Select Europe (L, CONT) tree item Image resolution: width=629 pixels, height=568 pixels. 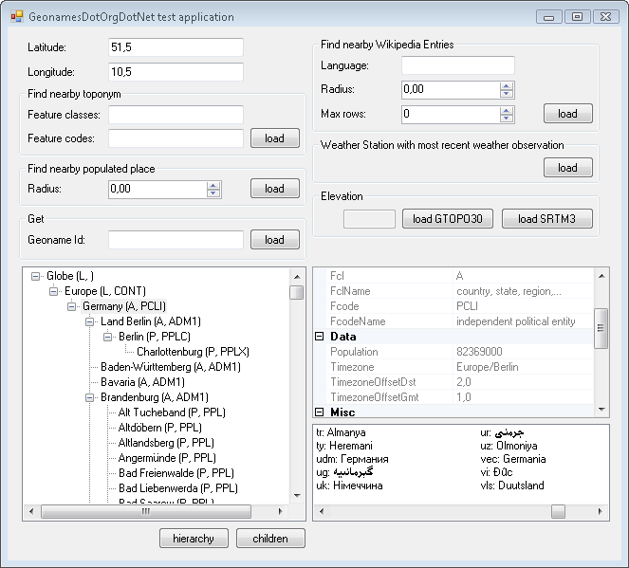click(x=105, y=291)
